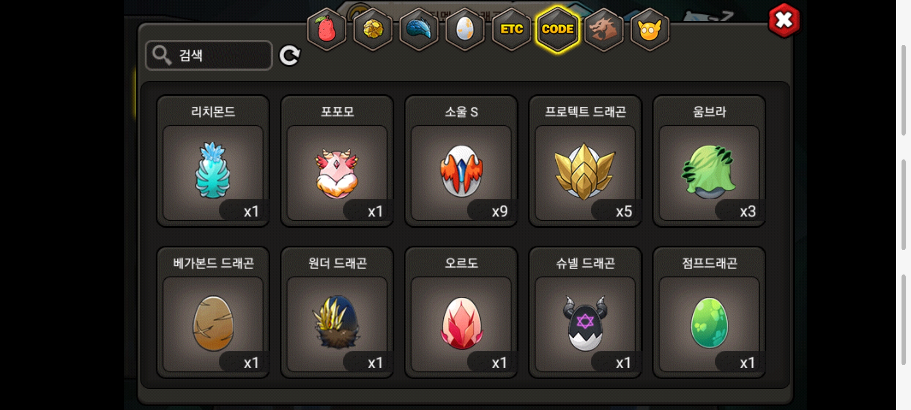Choose the 슈넬 드래곤 horned egg

585,312
